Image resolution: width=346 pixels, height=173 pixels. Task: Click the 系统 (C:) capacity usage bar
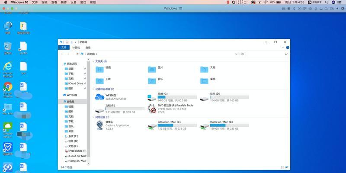tap(177, 97)
